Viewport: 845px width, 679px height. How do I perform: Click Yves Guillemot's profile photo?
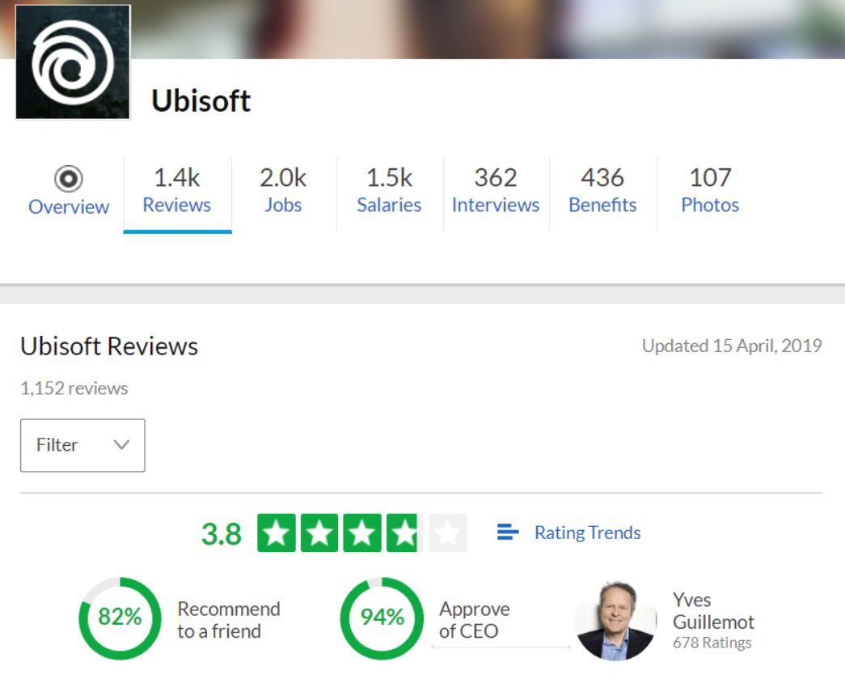(616, 621)
